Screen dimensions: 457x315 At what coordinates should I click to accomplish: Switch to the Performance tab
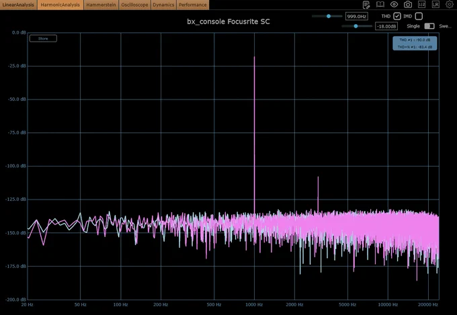click(x=193, y=5)
